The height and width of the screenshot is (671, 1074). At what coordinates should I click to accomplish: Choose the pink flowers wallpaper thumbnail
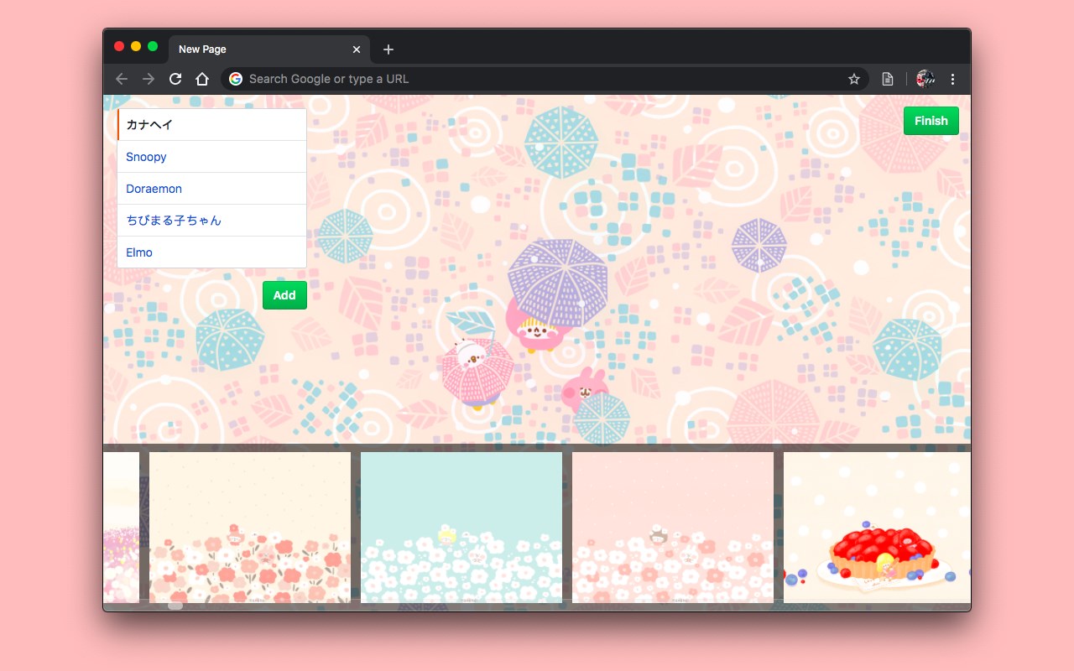pos(673,527)
